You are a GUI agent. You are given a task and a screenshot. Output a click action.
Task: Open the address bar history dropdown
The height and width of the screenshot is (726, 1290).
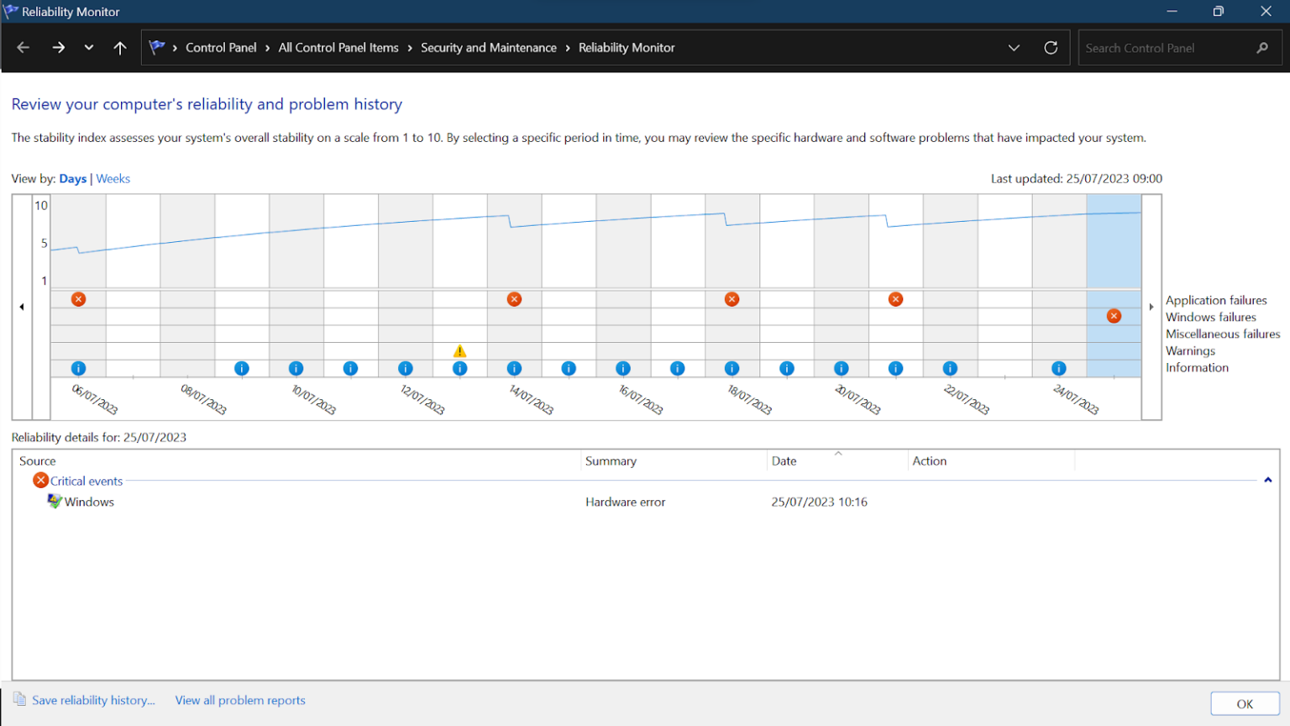click(x=1014, y=48)
